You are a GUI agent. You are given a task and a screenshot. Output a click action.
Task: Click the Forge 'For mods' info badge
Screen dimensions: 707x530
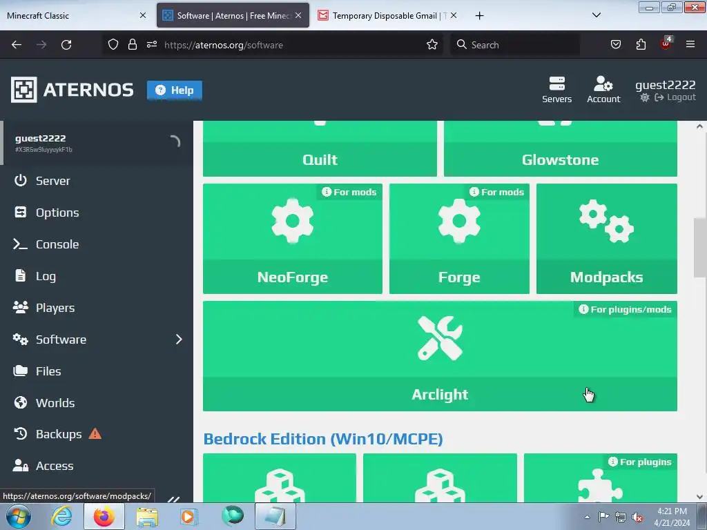(496, 192)
